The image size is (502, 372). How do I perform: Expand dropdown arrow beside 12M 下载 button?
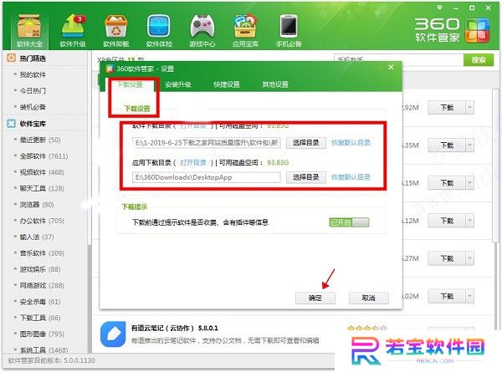point(469,221)
